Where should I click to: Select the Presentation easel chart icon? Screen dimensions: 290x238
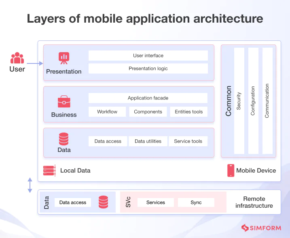pos(64,58)
